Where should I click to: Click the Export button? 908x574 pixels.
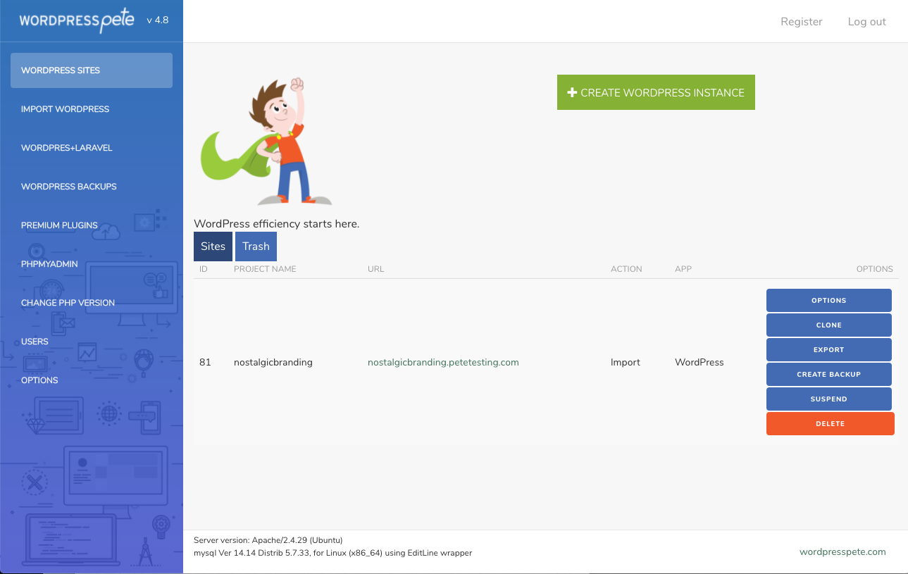[x=829, y=349]
